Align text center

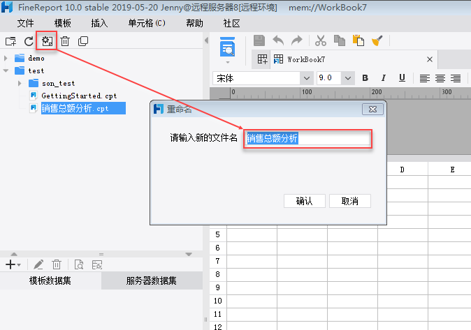click(440, 78)
